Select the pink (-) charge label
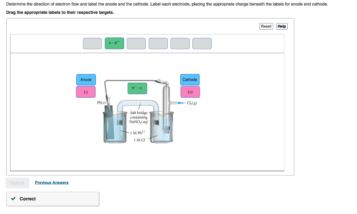Screen dimensions: 357x214 coord(86,92)
